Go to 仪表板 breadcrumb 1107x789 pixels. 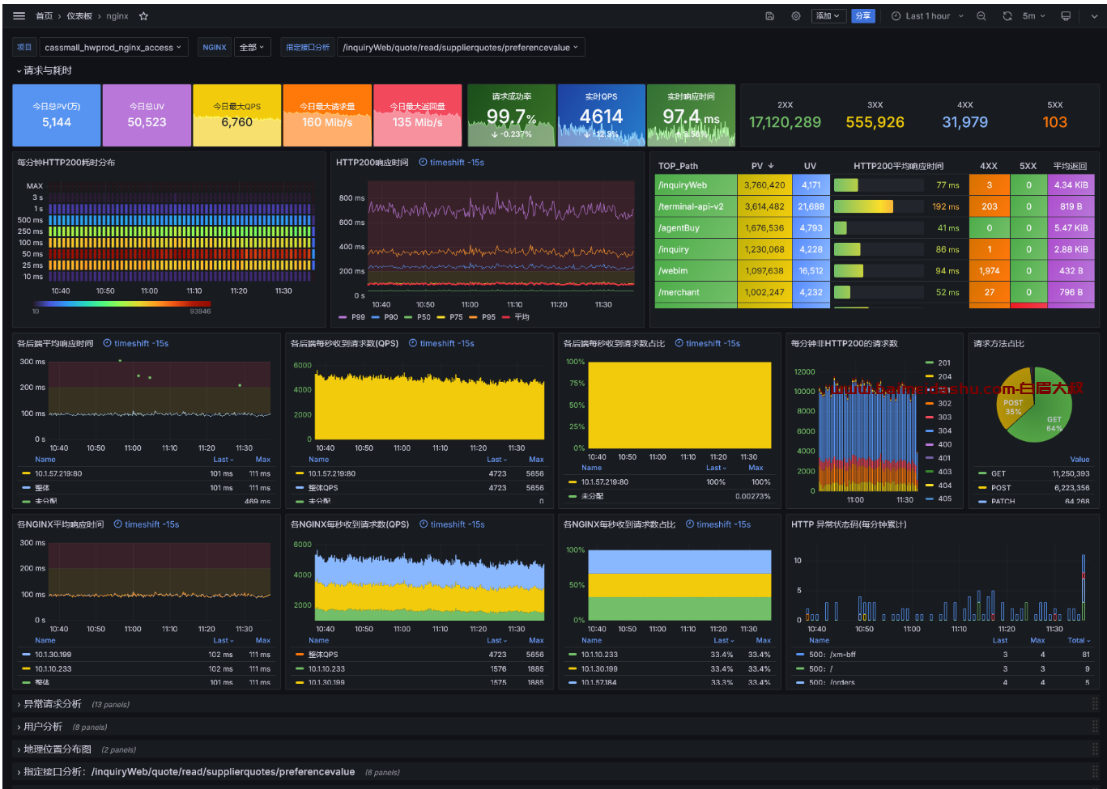coord(79,16)
